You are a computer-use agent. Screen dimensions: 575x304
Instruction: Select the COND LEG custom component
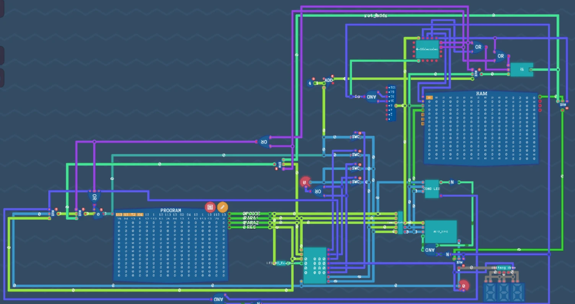(x=432, y=189)
